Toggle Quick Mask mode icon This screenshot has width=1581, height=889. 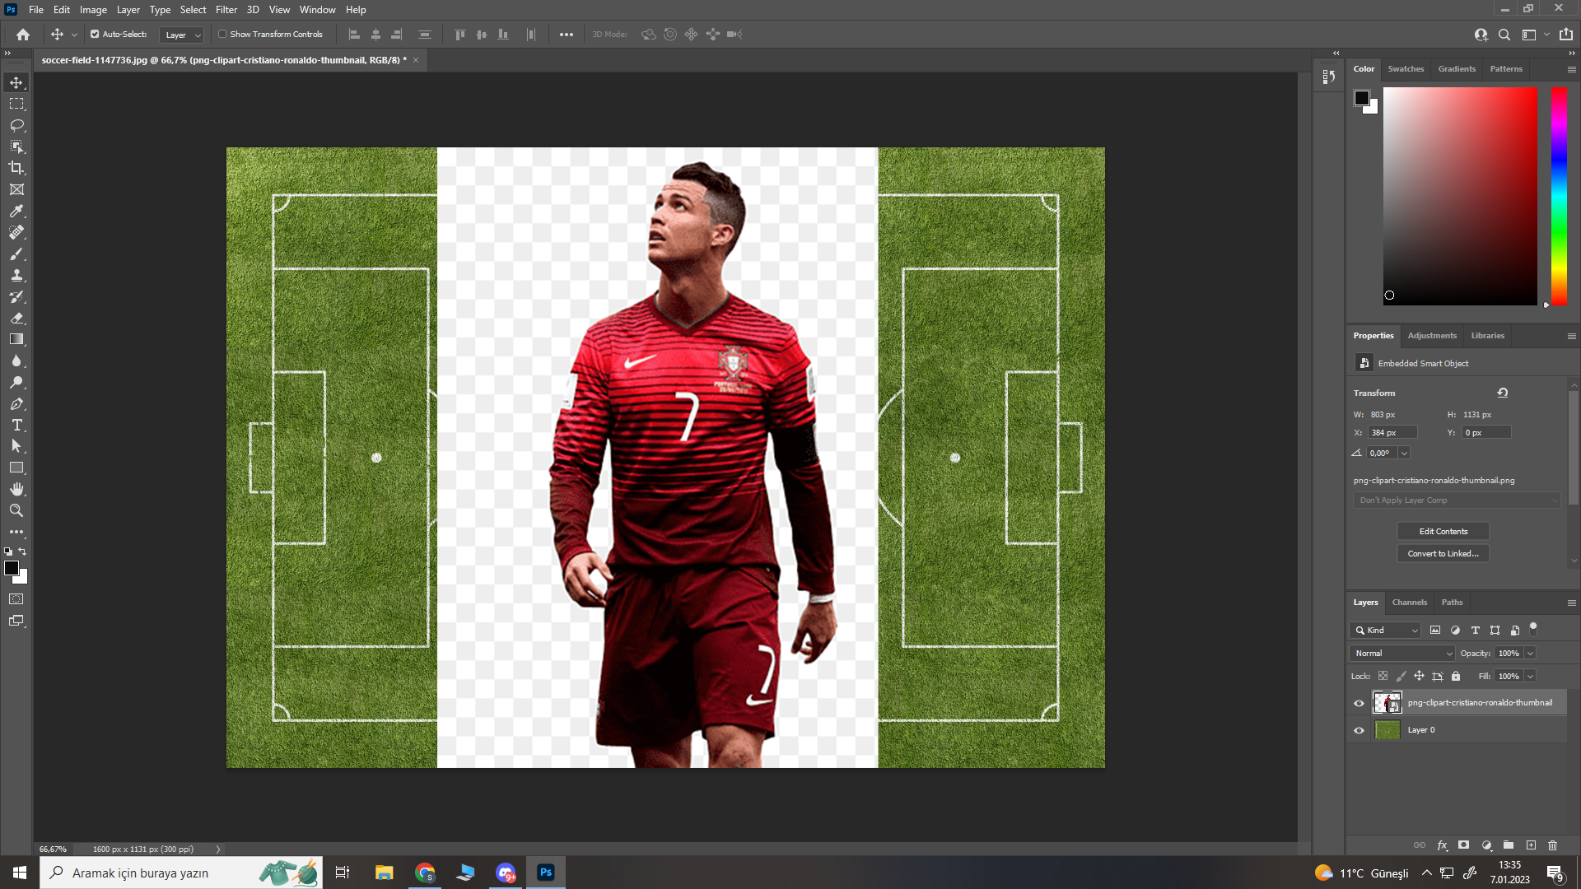click(x=16, y=599)
